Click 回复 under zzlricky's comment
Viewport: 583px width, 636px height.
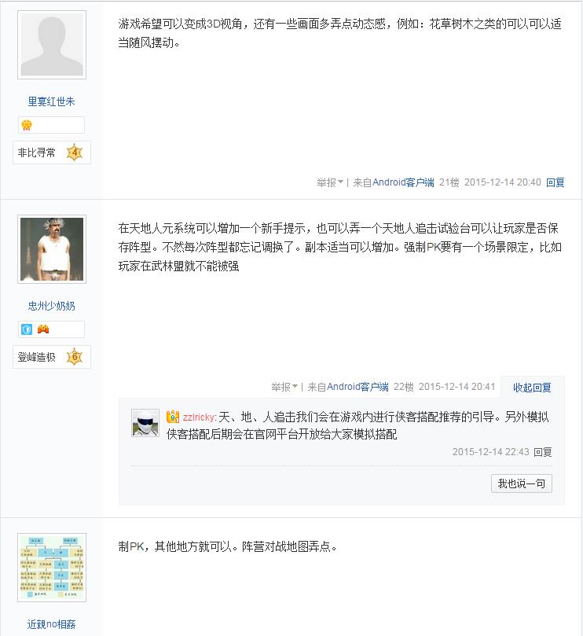point(542,452)
